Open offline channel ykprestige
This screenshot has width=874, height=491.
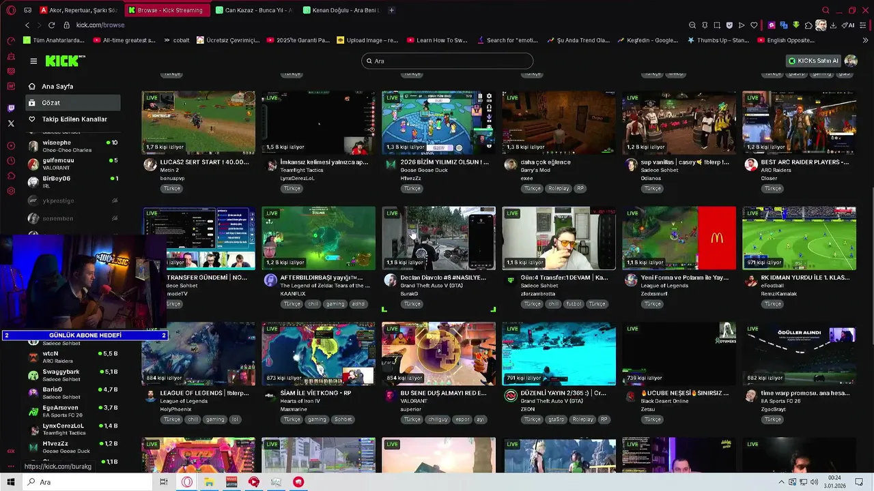coord(72,200)
